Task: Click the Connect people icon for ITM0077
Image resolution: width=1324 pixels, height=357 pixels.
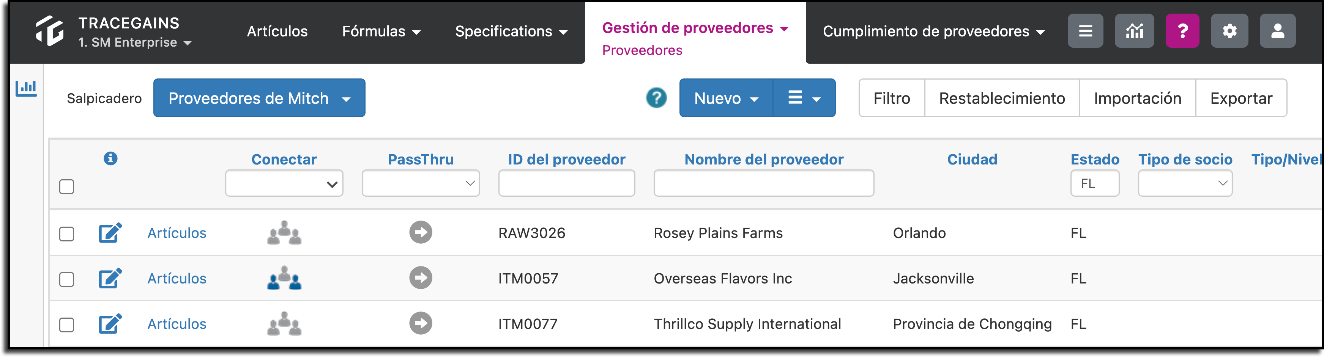Action: (x=284, y=324)
